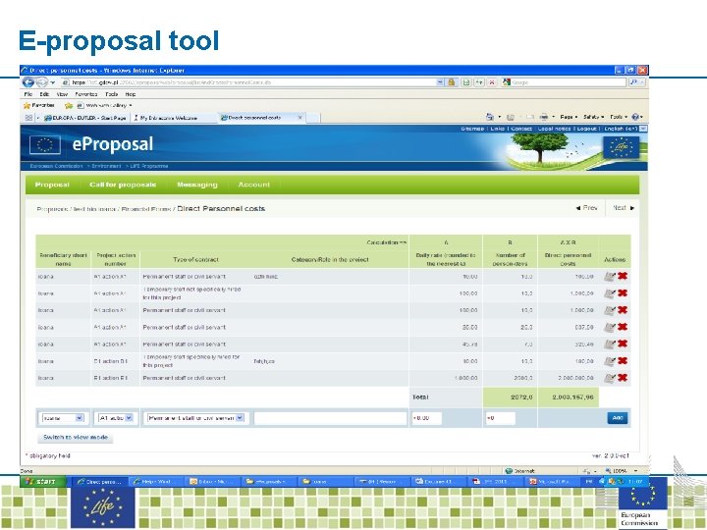Viewport: 707px width, 530px height.
Task: Open the Messaging tab
Action: pos(197,185)
